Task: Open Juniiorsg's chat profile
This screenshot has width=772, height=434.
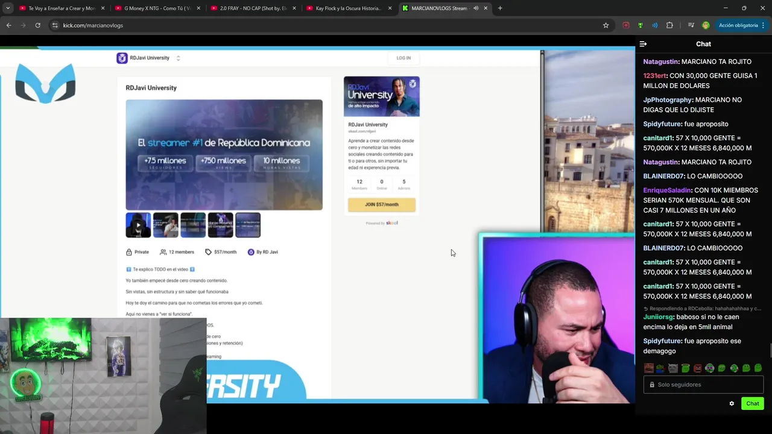Action: (x=657, y=317)
